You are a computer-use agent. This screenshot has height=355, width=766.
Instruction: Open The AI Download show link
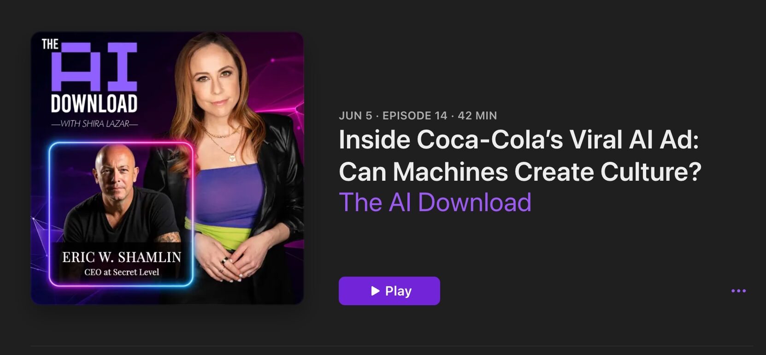click(x=435, y=202)
